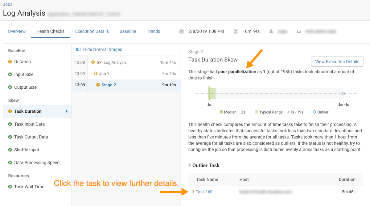This screenshot has height=206, width=370.
Task: Switch to the Execution Details tab
Action: coord(92,31)
